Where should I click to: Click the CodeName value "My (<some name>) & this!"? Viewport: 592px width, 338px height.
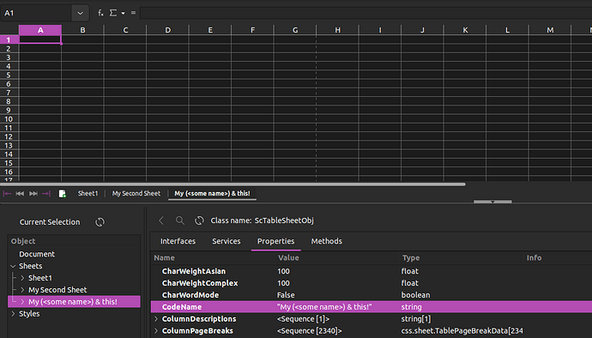pos(324,307)
